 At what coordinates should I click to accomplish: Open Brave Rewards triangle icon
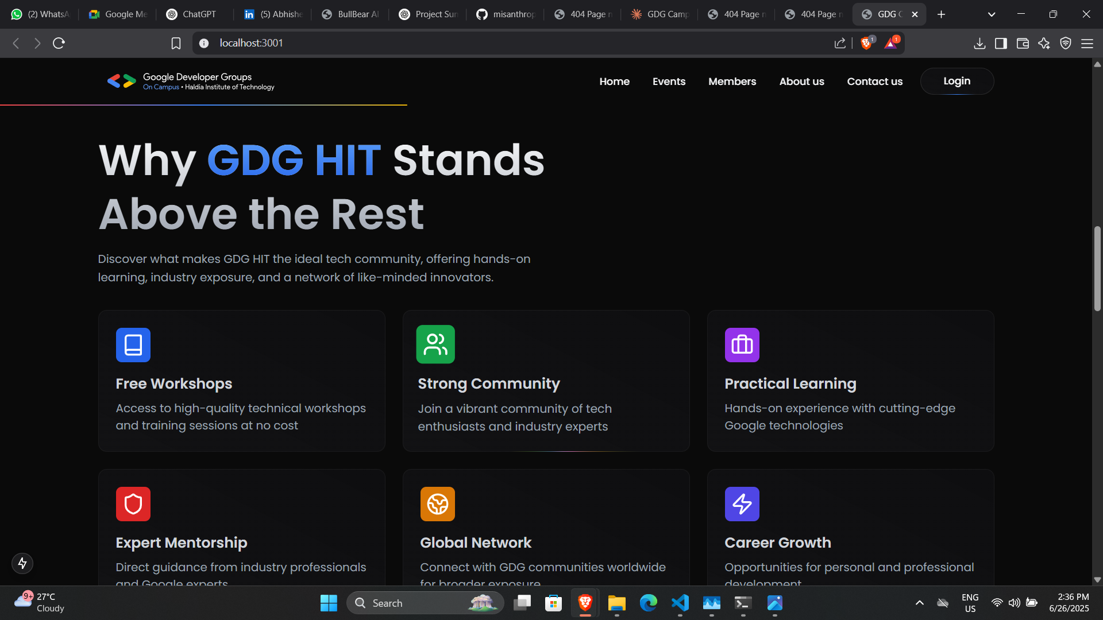[891, 43]
